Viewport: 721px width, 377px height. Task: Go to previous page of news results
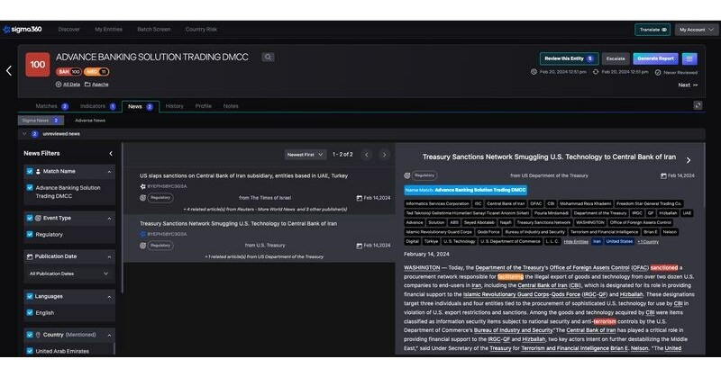[367, 155]
